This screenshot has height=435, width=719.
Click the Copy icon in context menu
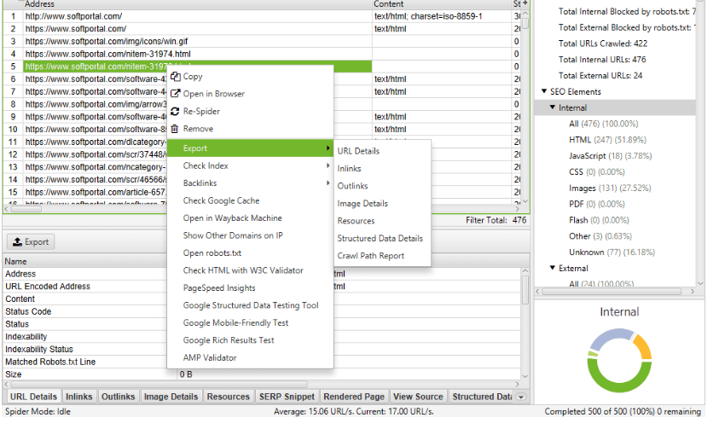175,76
